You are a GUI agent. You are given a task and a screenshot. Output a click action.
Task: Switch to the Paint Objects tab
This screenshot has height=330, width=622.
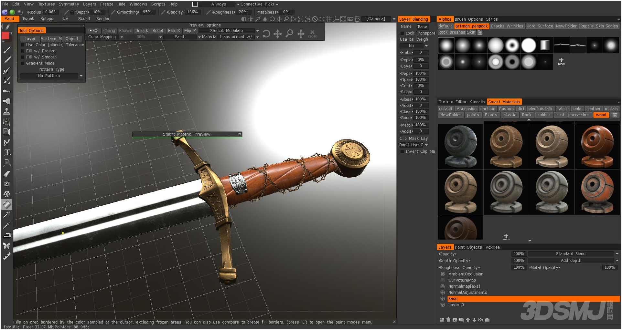(x=468, y=247)
